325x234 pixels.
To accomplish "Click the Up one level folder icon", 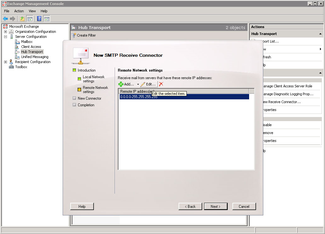I will tap(22, 19).
